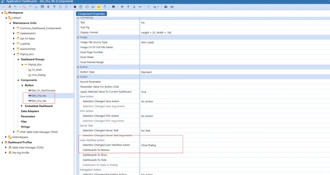330x175 pixels.
Task: Expand the XFW Table Data Manager (TDM) unit
Action: pyautogui.click(x=14, y=132)
